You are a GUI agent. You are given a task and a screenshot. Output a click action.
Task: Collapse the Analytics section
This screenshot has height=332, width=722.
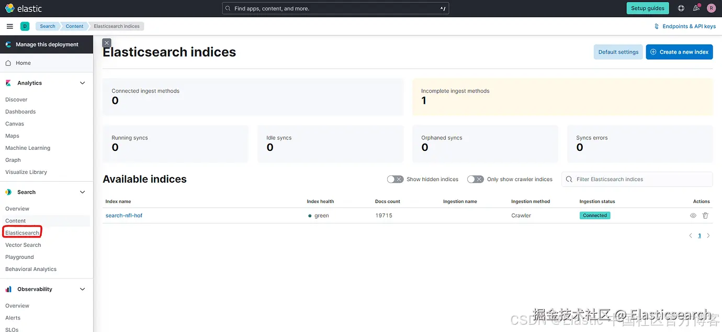click(82, 83)
